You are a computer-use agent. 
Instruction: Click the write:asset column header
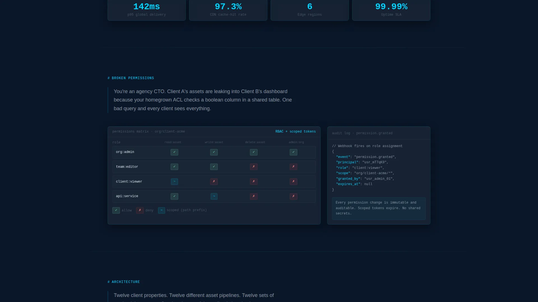[x=214, y=142]
